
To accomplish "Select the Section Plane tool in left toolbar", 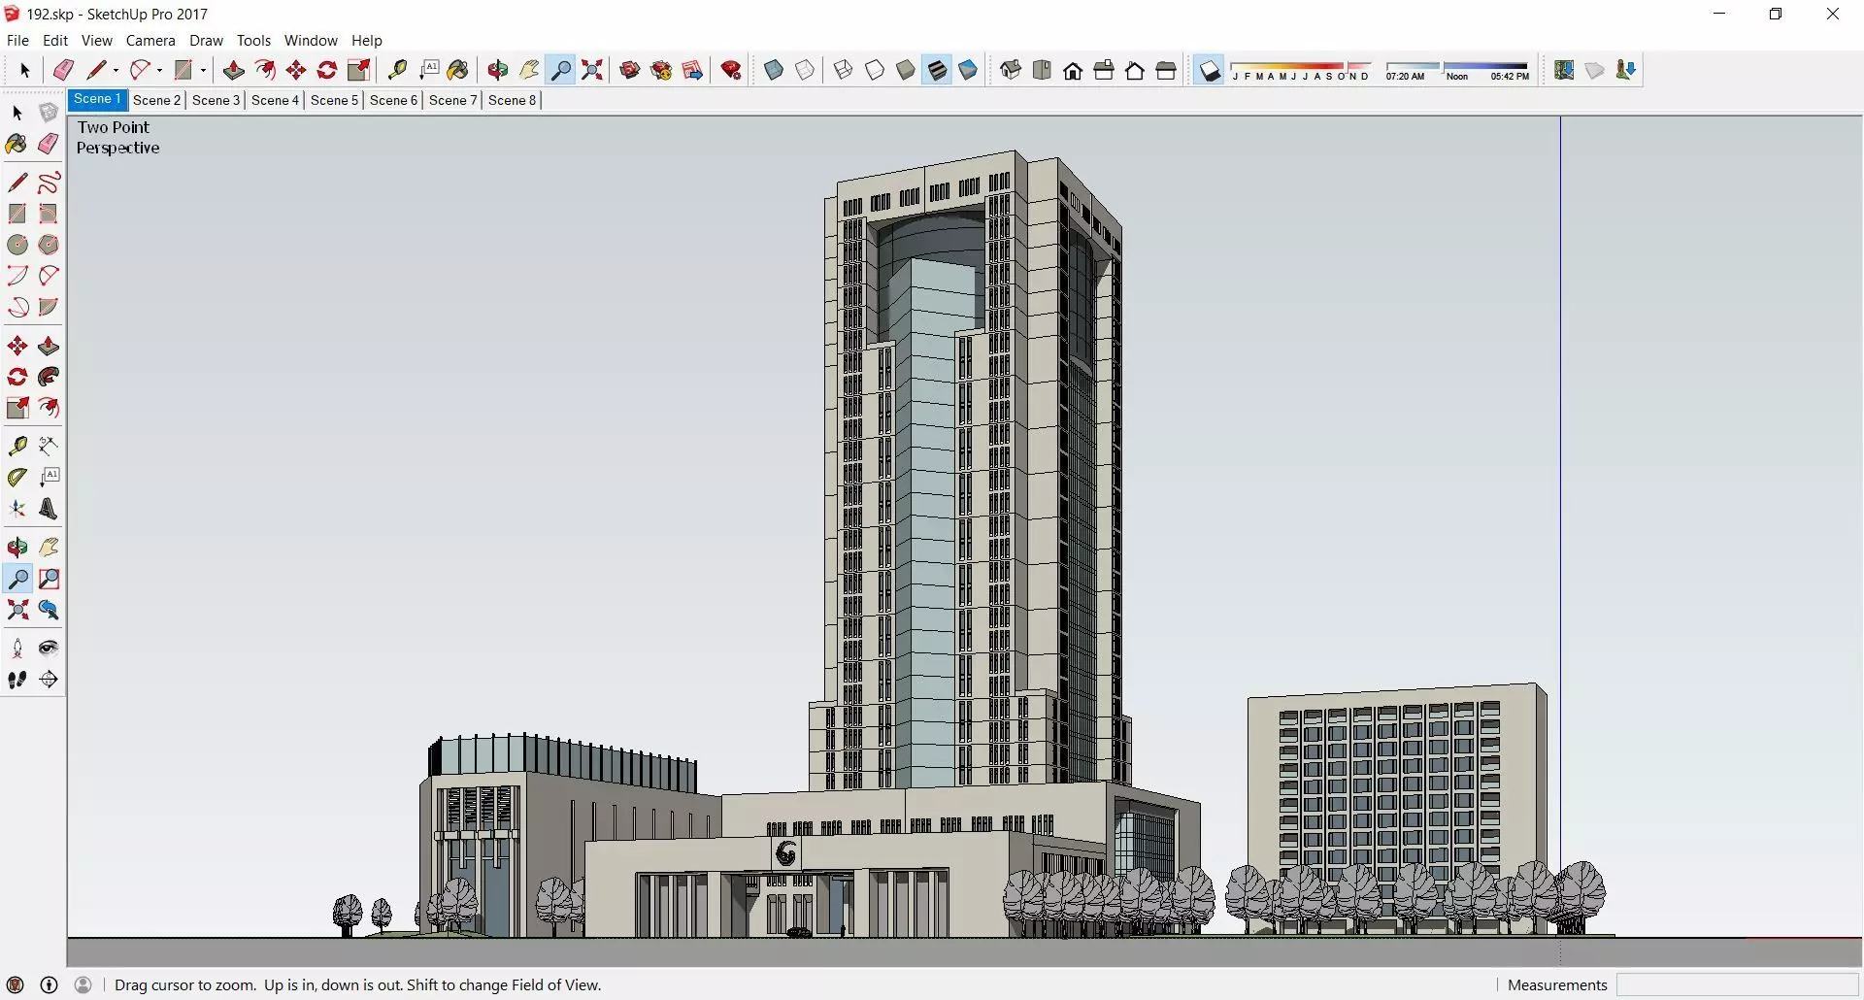I will [49, 680].
